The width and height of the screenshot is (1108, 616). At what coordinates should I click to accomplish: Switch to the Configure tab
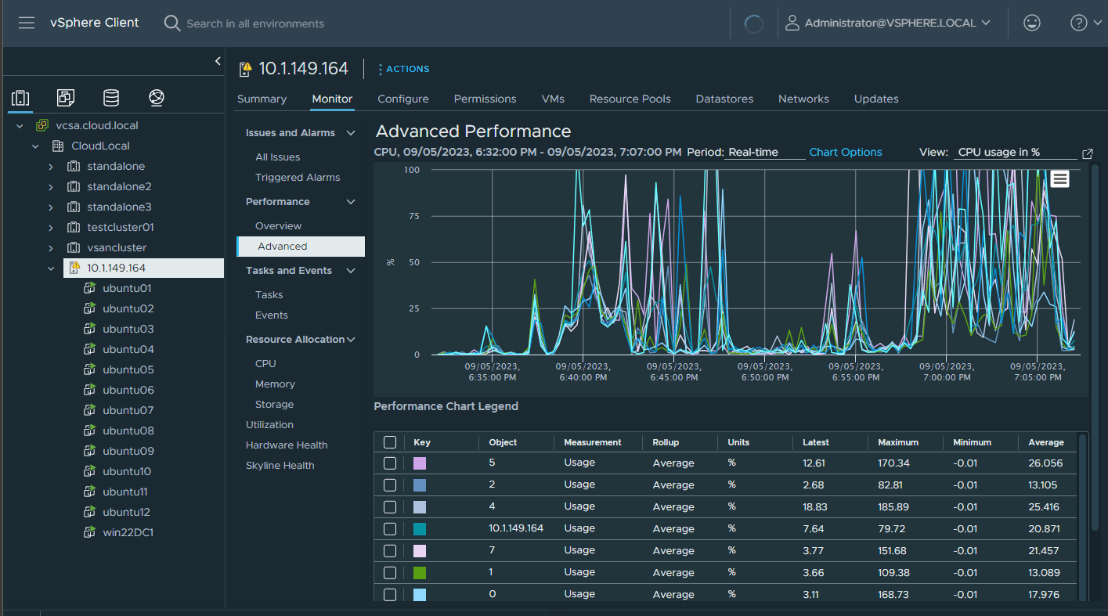click(x=402, y=99)
